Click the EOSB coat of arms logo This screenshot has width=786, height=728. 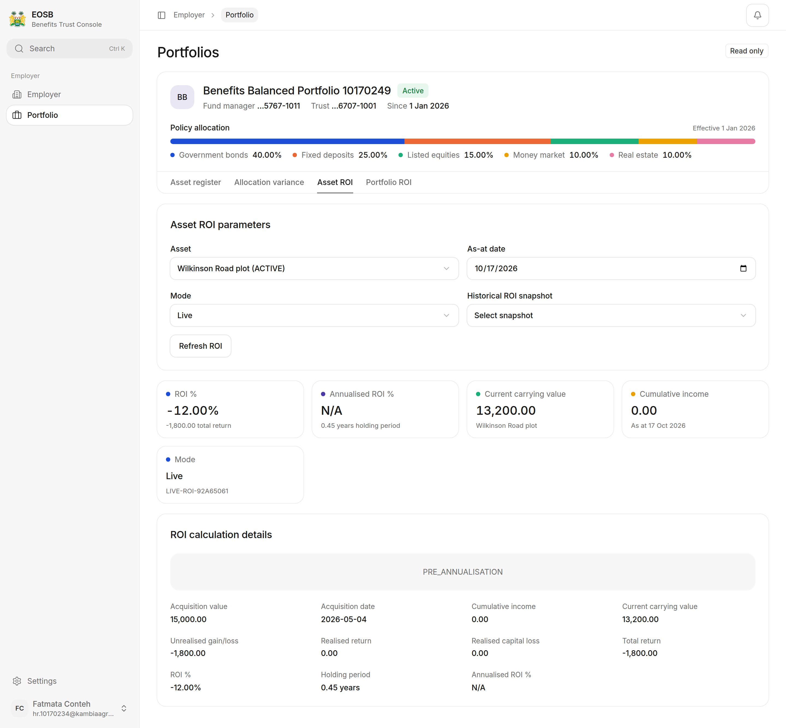pyautogui.click(x=17, y=19)
